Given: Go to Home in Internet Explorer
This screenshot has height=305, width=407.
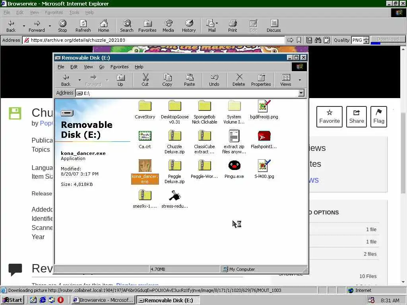Looking at the screenshot, I should [104, 26].
